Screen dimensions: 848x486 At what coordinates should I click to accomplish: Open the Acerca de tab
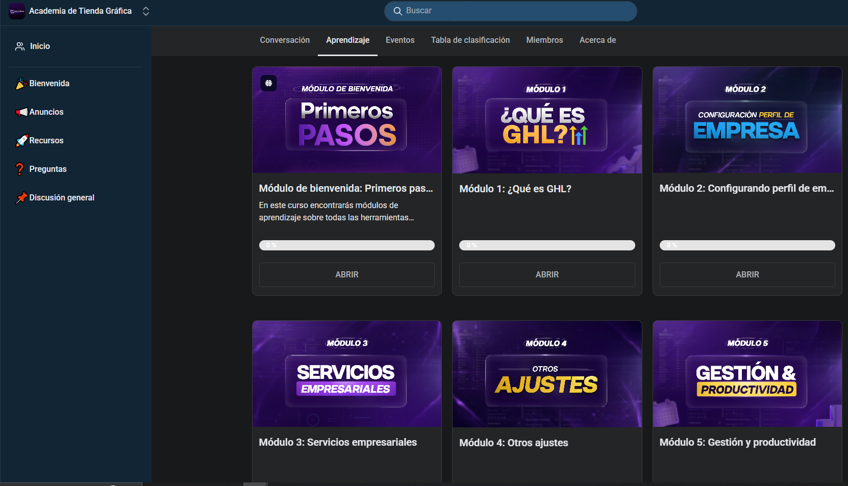click(x=597, y=40)
